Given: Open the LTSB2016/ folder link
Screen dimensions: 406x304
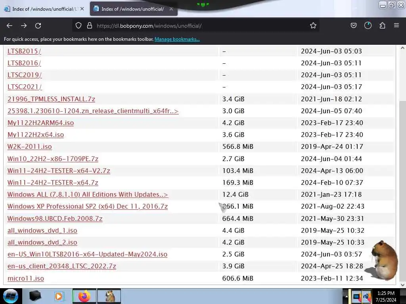Looking at the screenshot, I should (24, 63).
